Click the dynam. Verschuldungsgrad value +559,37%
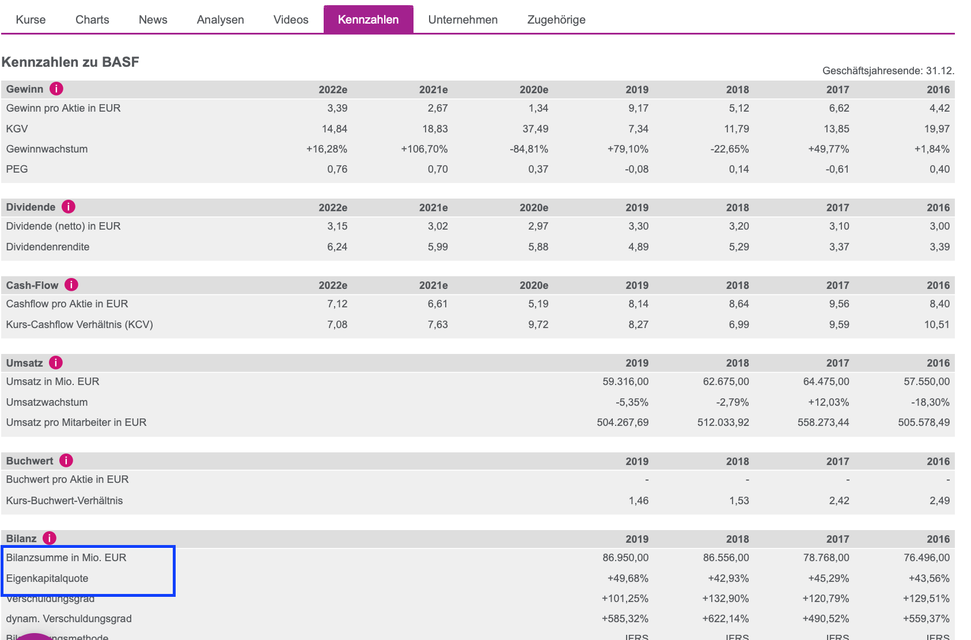Image resolution: width=971 pixels, height=640 pixels. click(x=926, y=619)
